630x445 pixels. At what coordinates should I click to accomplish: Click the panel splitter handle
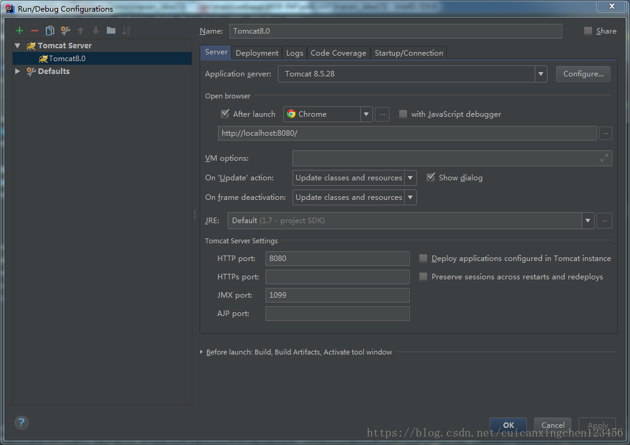(x=195, y=215)
